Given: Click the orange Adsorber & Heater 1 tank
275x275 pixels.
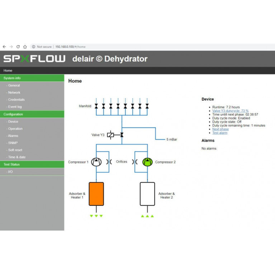Looking at the screenshot, I should (96, 194).
